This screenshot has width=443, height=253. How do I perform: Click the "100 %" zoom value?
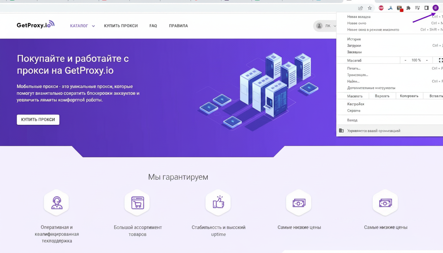416,60
